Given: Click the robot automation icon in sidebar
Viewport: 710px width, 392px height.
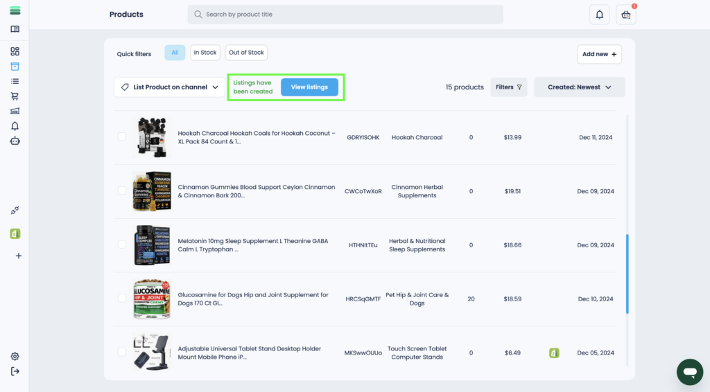Looking at the screenshot, I should [x=15, y=141].
